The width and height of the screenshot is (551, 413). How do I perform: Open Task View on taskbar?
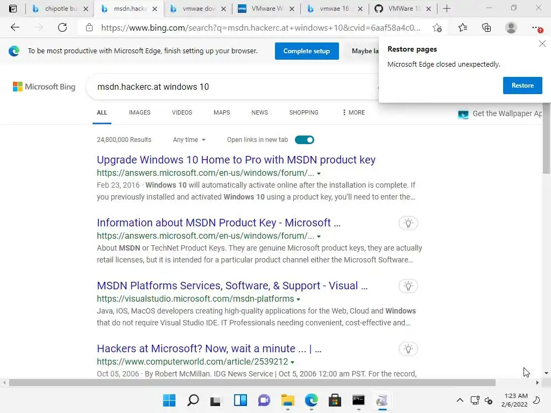[x=216, y=400]
